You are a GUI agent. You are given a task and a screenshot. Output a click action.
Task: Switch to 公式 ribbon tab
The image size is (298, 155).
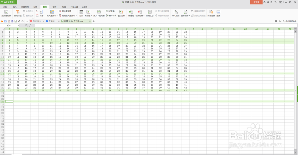pyautogui.click(x=35, y=7)
